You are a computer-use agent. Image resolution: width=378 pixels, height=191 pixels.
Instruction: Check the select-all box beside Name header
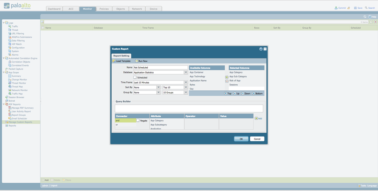[x=43, y=28]
